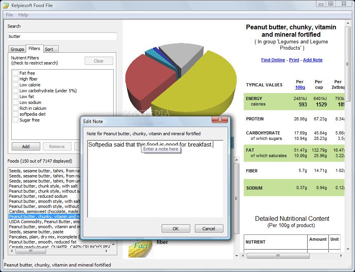This screenshot has width=355, height=272.
Task: Click the FIBER row label
Action: 252,171
